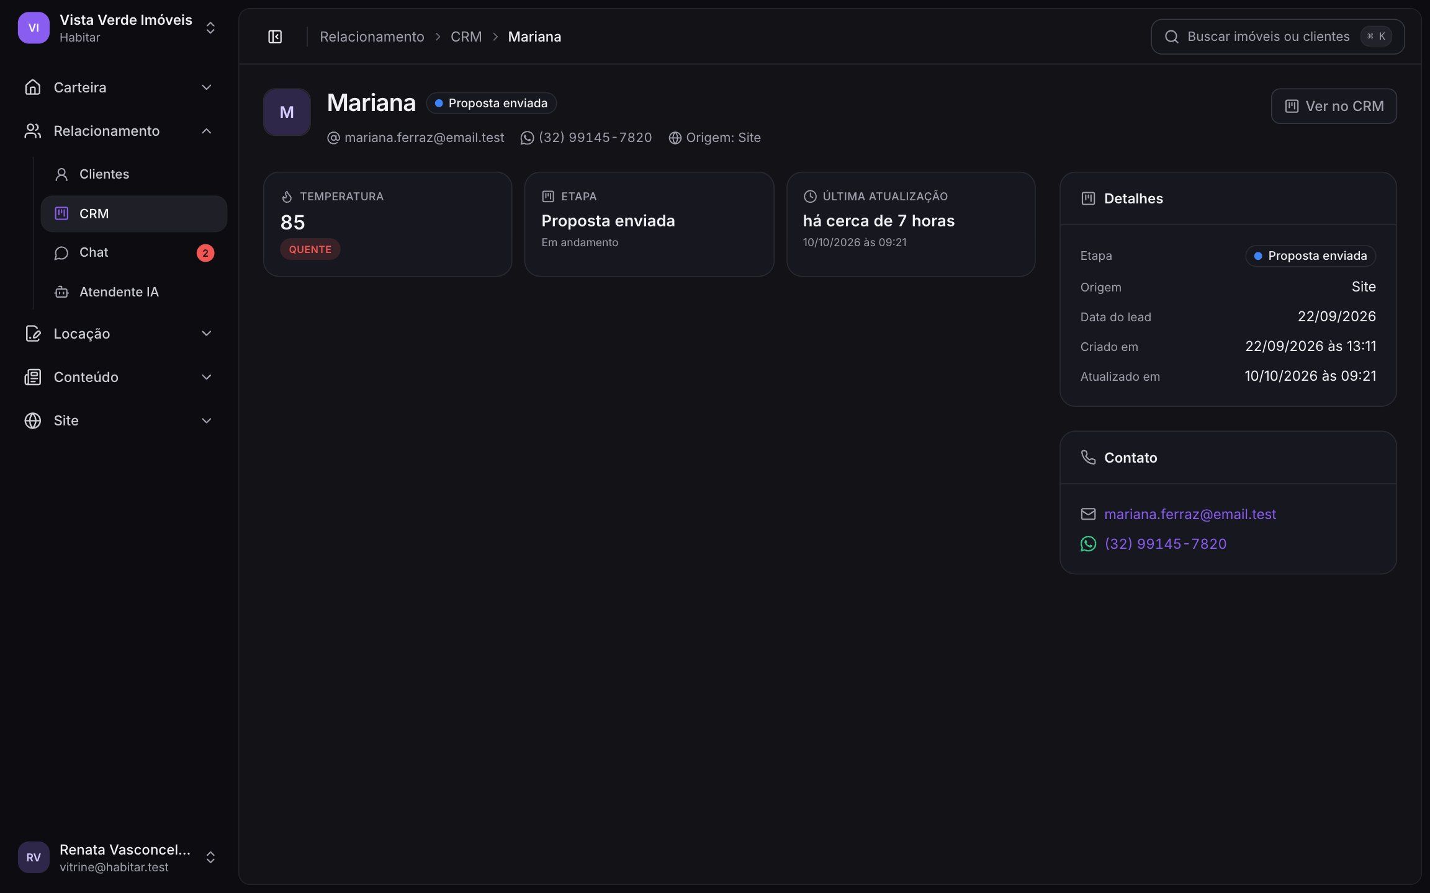The height and width of the screenshot is (893, 1430).
Task: Click the Proposta enviada badge in Detalhes
Action: point(1310,255)
